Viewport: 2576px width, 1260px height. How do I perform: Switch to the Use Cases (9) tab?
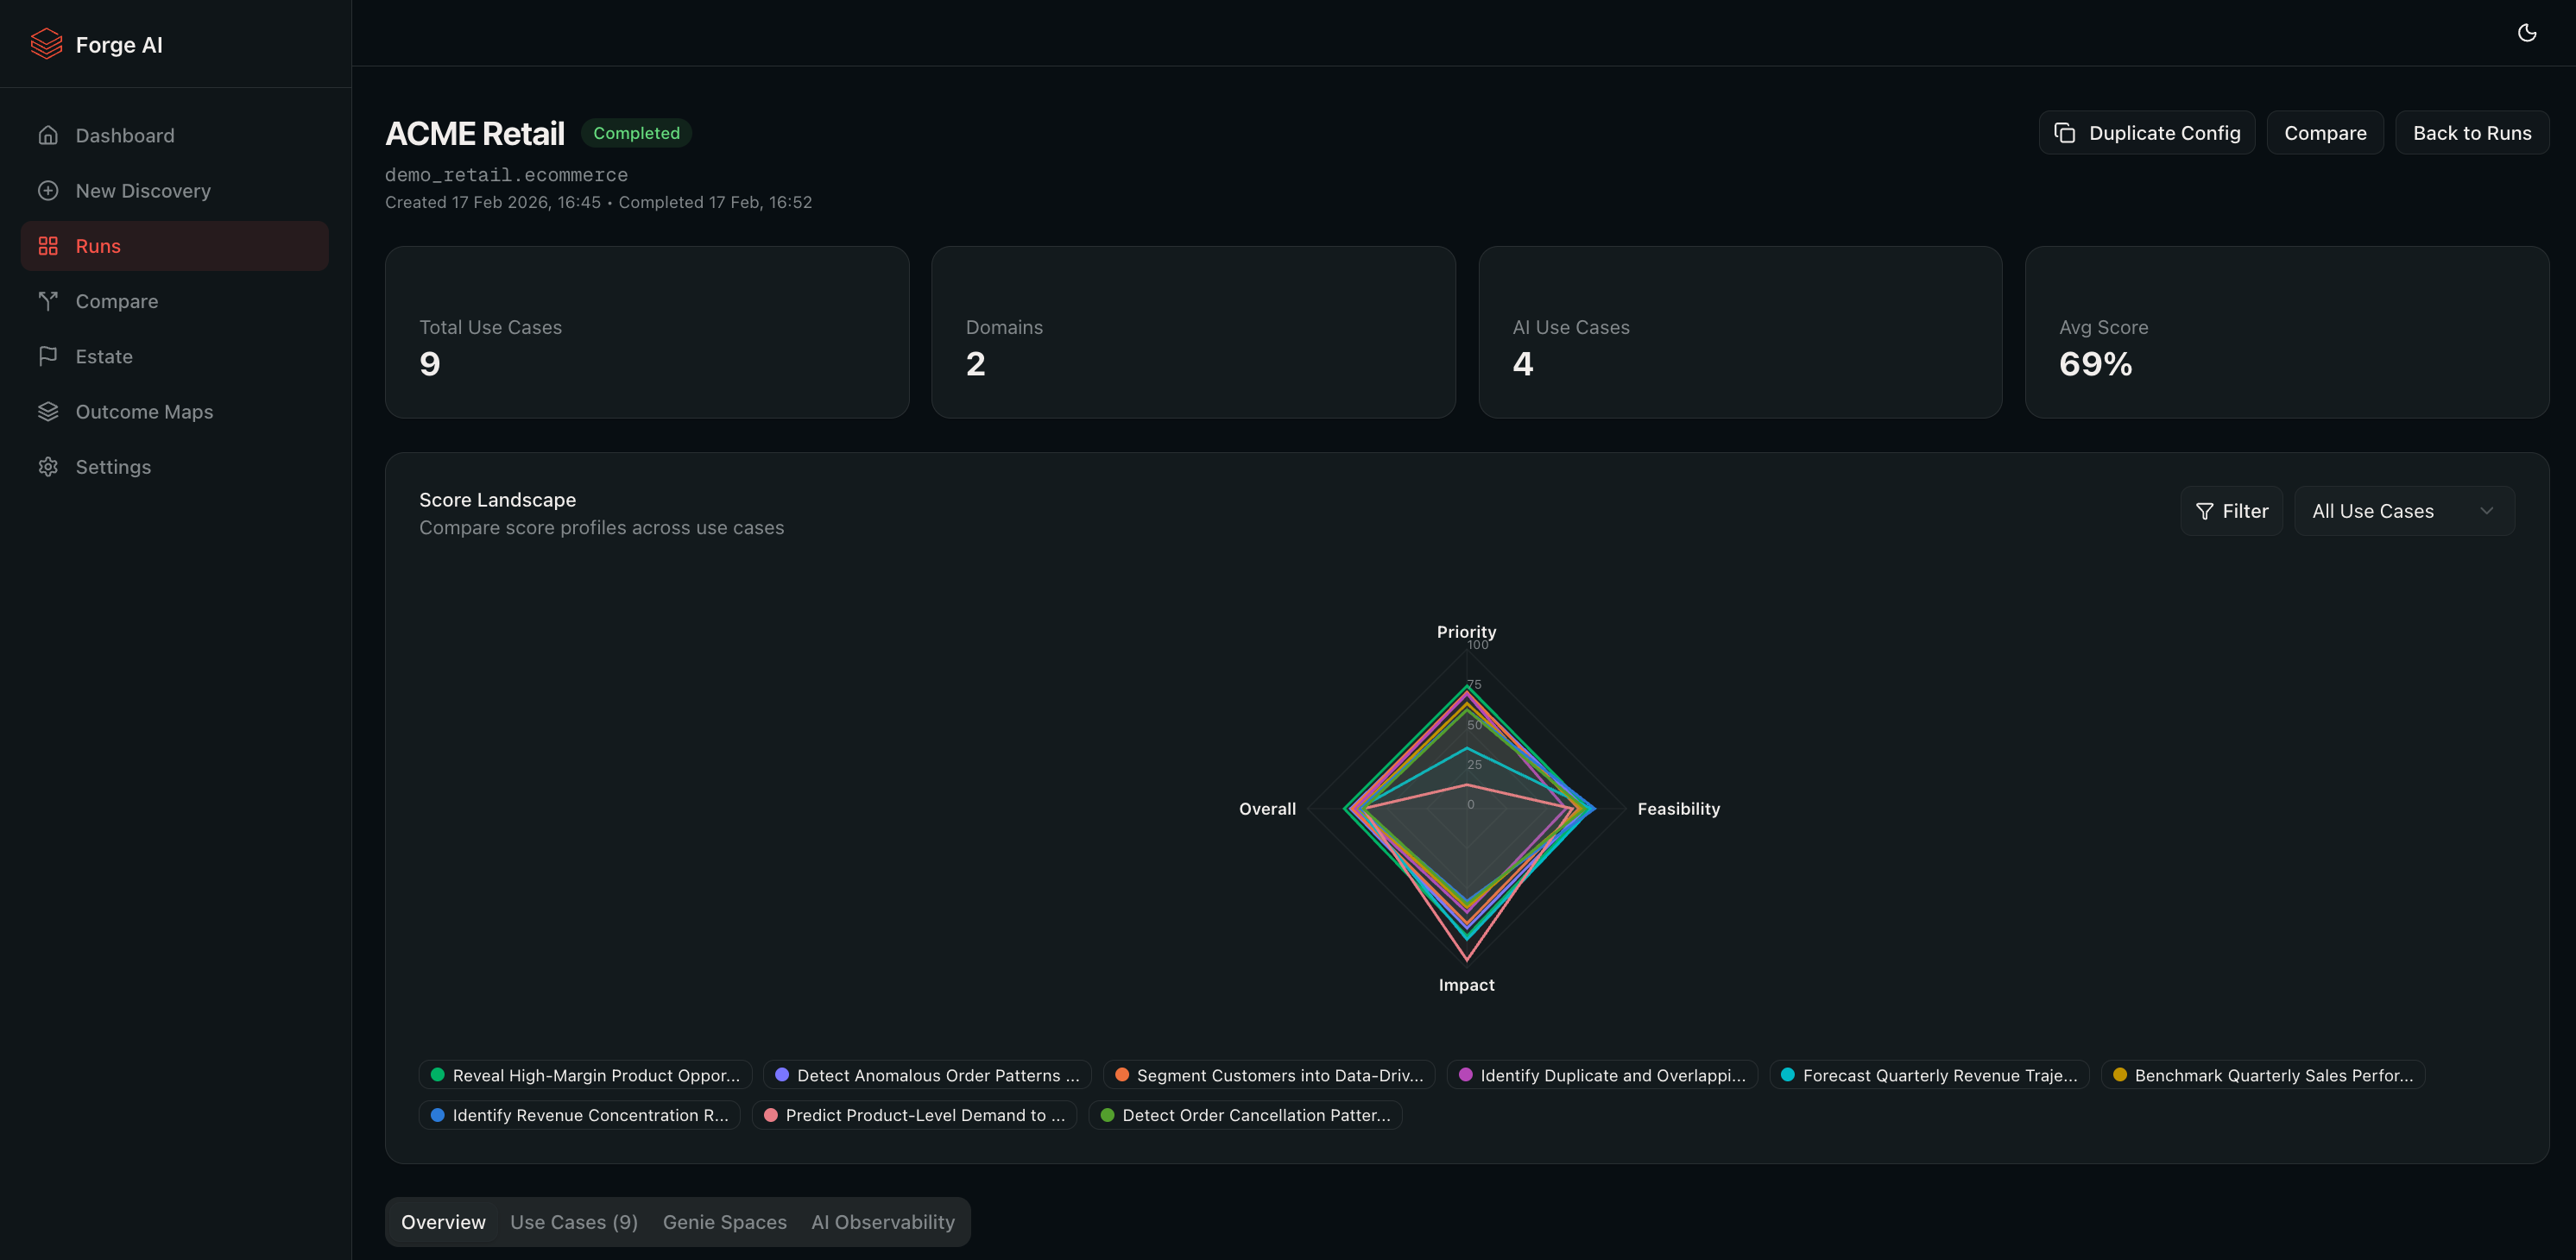(574, 1222)
